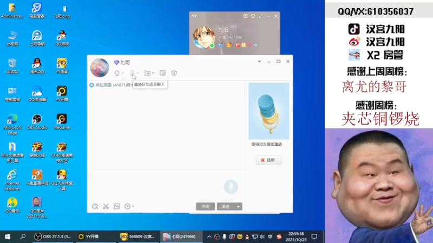Screen dimensions: 433x243
Task: Switch to OBS 27.1.3 taskbar item
Action: tap(53, 237)
